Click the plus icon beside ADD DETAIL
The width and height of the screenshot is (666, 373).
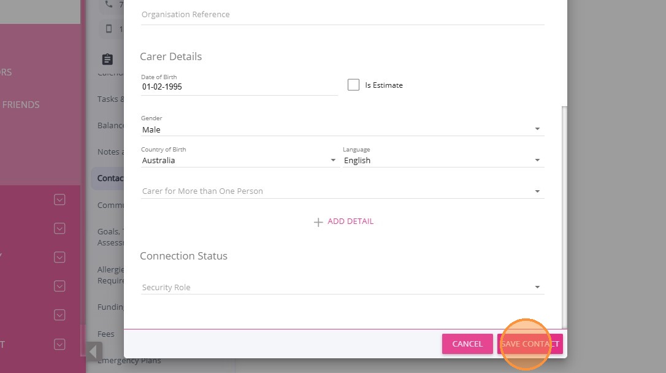318,222
